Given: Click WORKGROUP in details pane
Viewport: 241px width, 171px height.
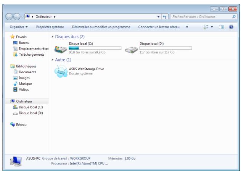Looking at the screenshot, I should [x=80, y=158].
